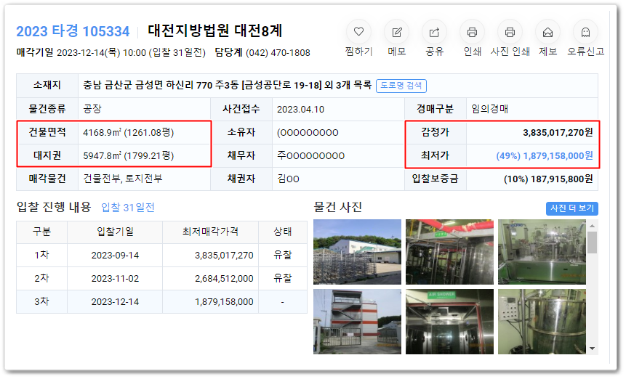
Task: Click the 사진 인쇄 printer icon
Action: (x=510, y=32)
